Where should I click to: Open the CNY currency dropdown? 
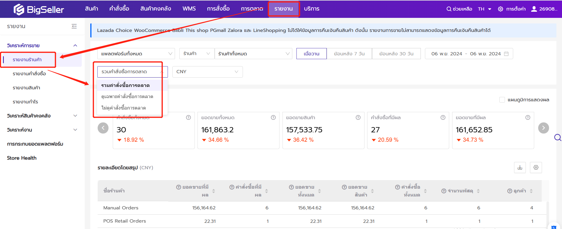coord(207,72)
